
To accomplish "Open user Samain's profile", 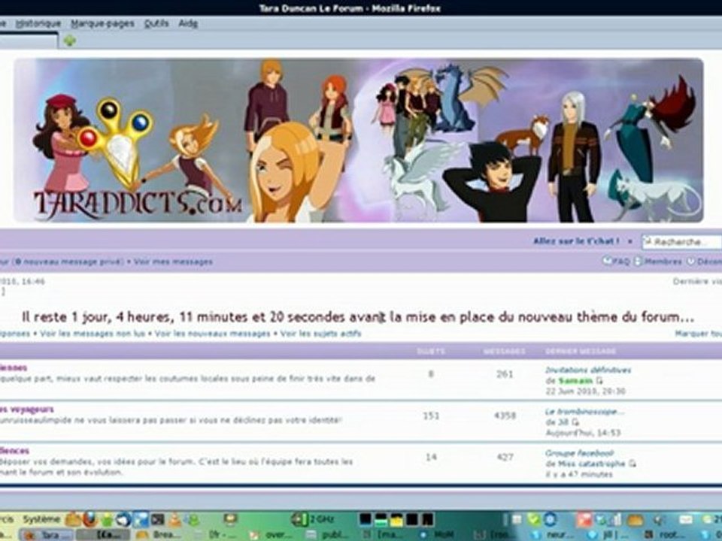I will point(575,381).
